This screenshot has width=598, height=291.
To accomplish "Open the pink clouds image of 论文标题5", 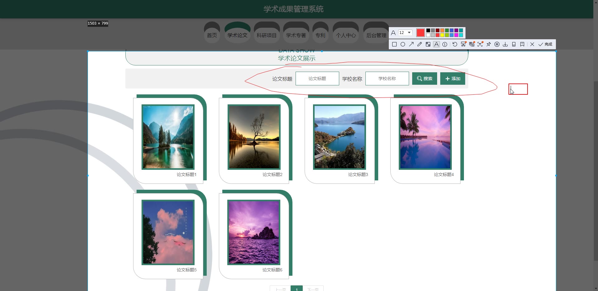I will (168, 232).
